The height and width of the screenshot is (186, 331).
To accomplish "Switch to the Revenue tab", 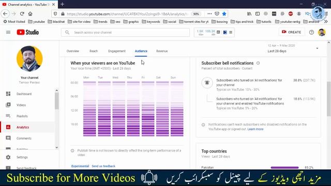I will pyautogui.click(x=162, y=51).
